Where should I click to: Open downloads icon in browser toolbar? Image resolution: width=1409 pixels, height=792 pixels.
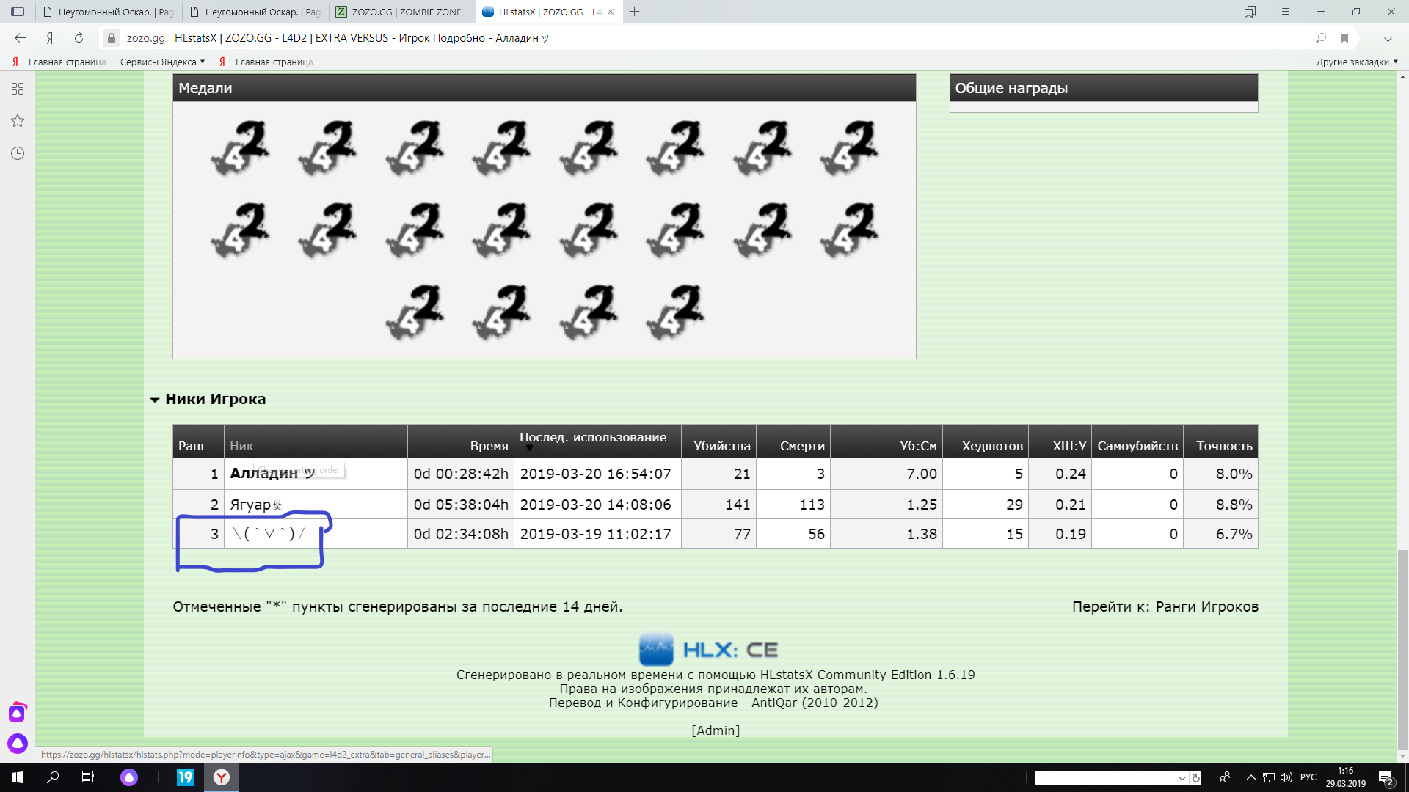(x=1388, y=38)
